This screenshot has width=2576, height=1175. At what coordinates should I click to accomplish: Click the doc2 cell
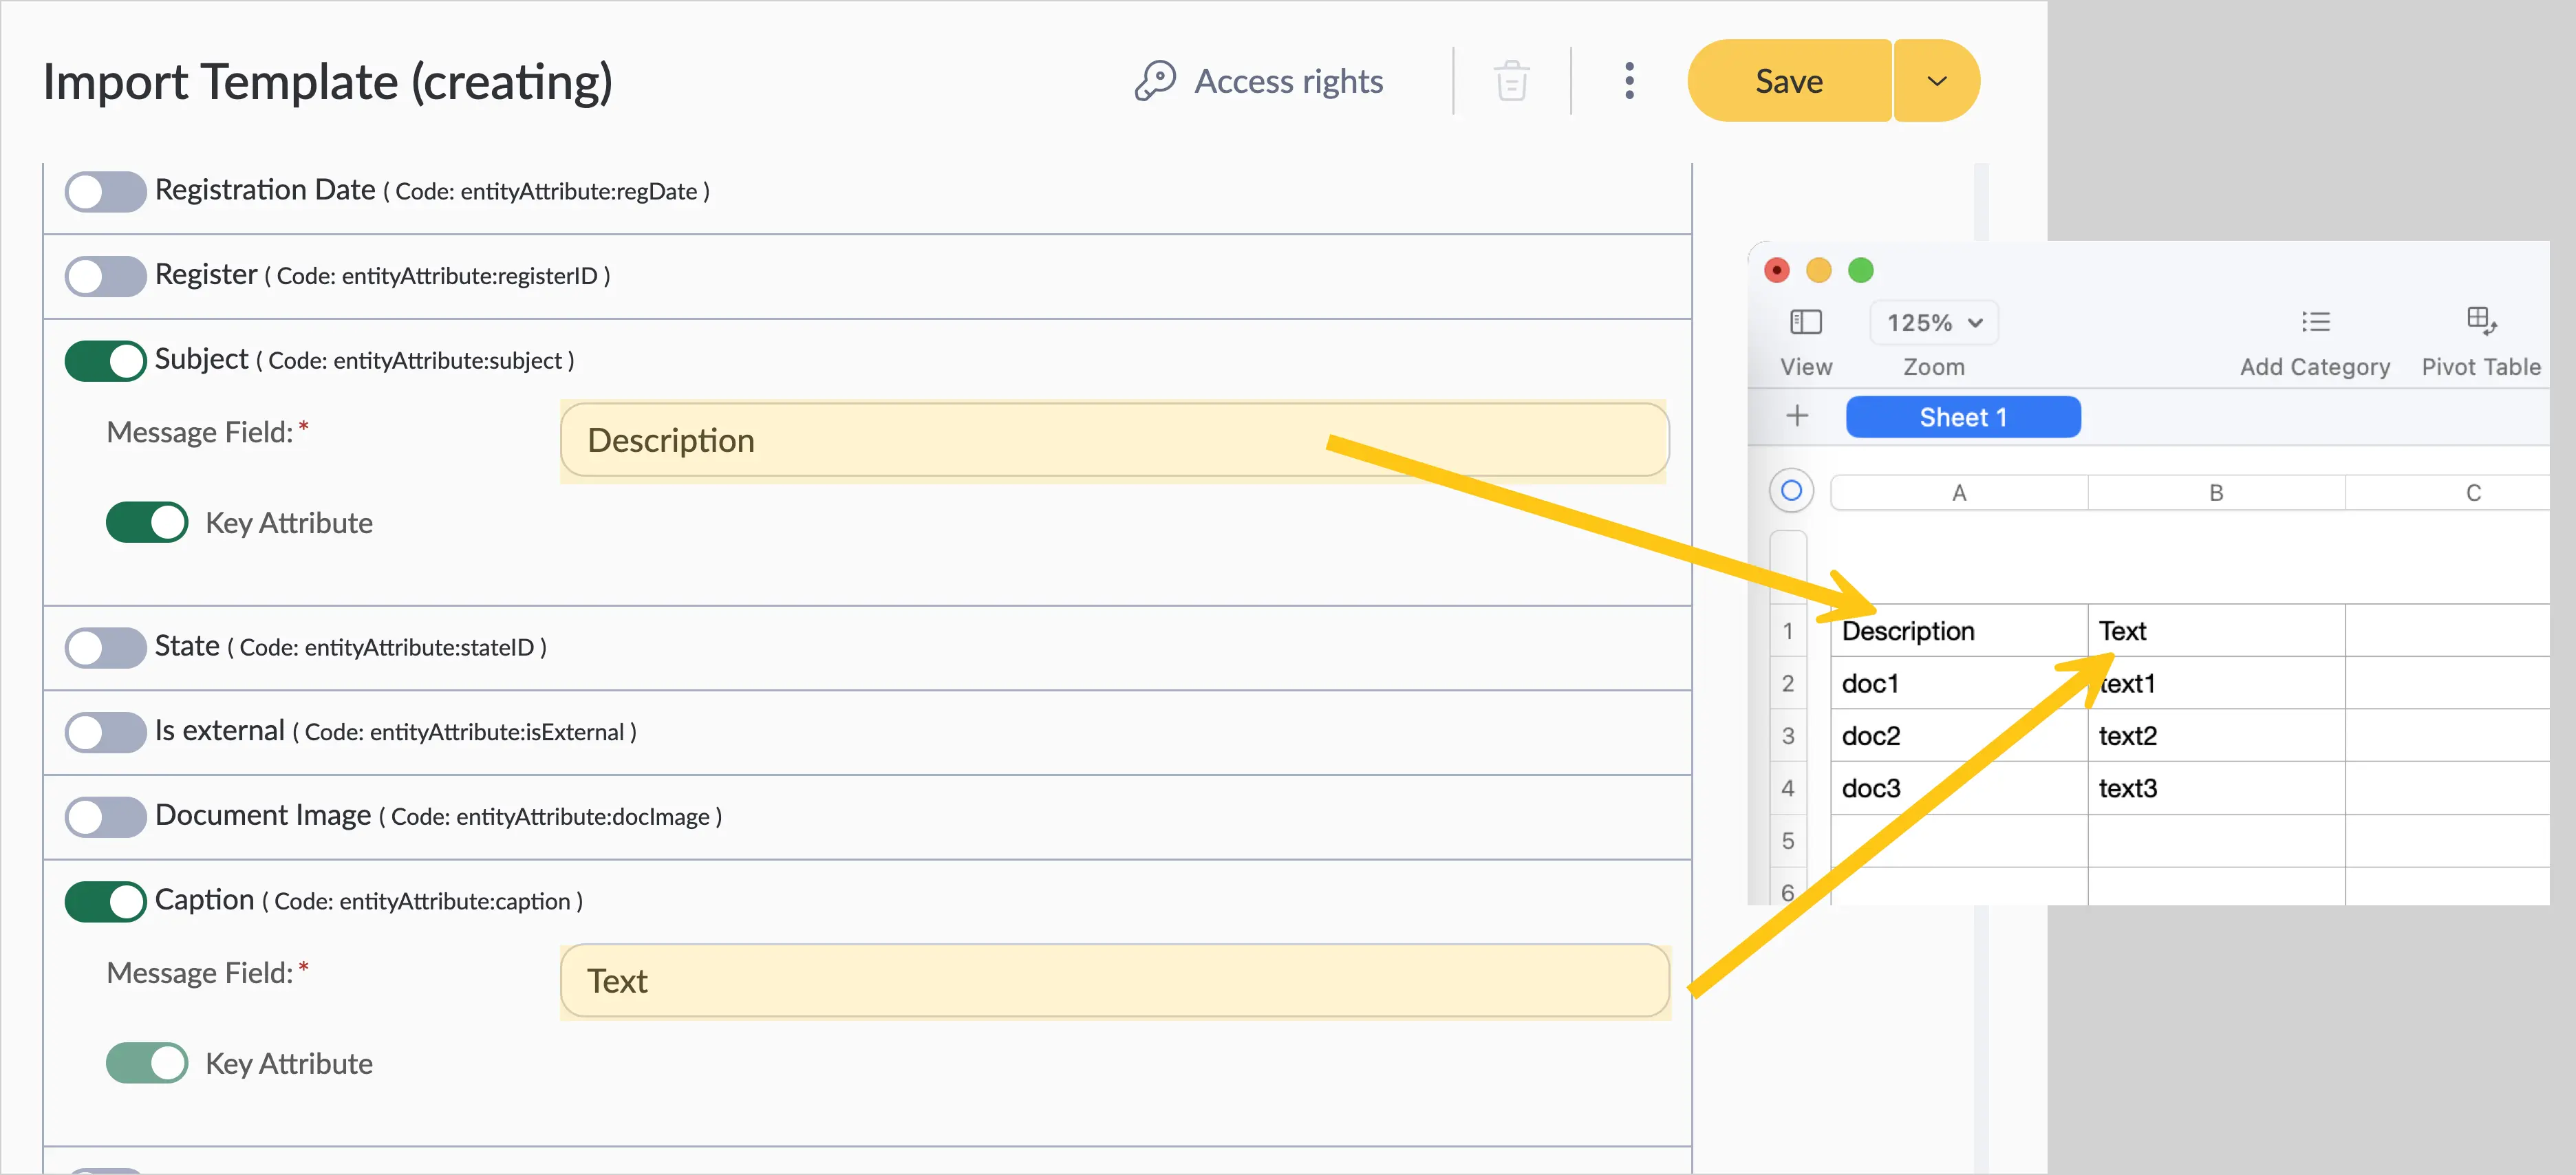coord(1959,736)
